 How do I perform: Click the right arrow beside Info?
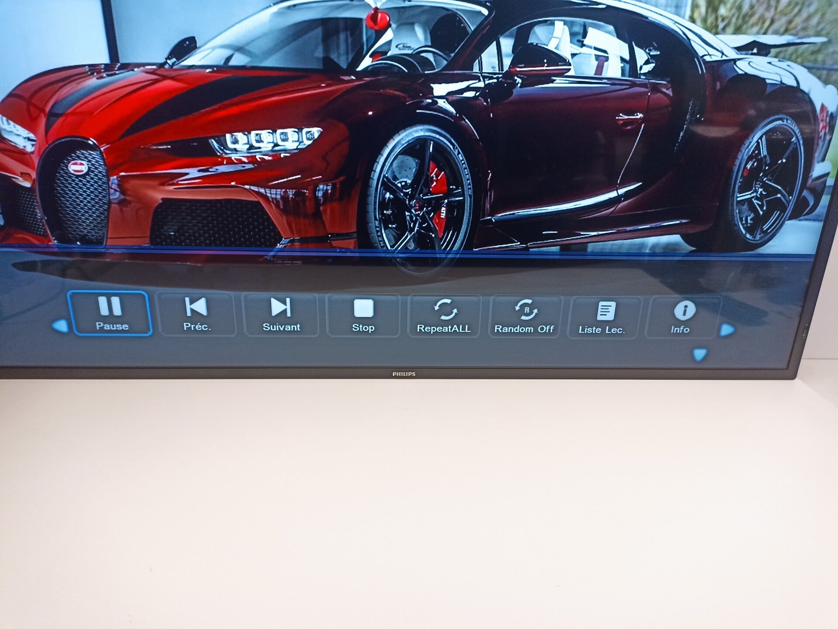tap(727, 330)
